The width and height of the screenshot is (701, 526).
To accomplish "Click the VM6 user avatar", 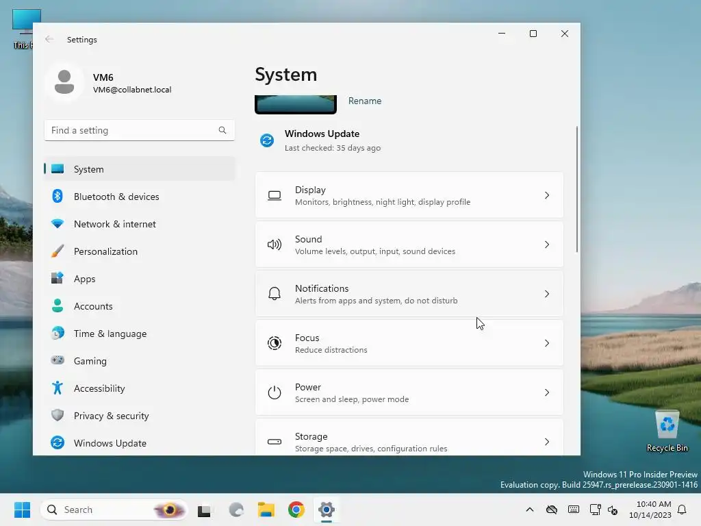I will click(64, 82).
